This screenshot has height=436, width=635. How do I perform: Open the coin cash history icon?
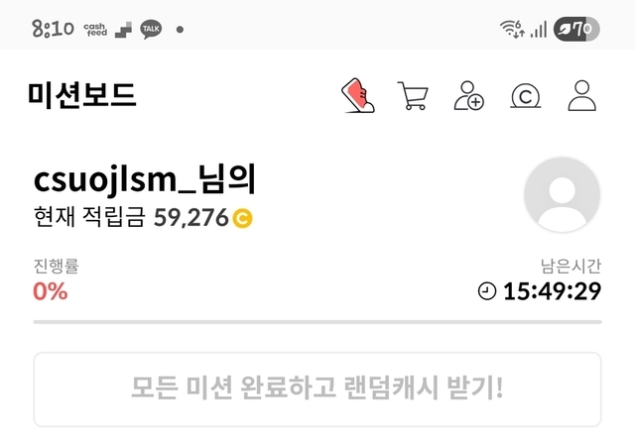tap(525, 96)
